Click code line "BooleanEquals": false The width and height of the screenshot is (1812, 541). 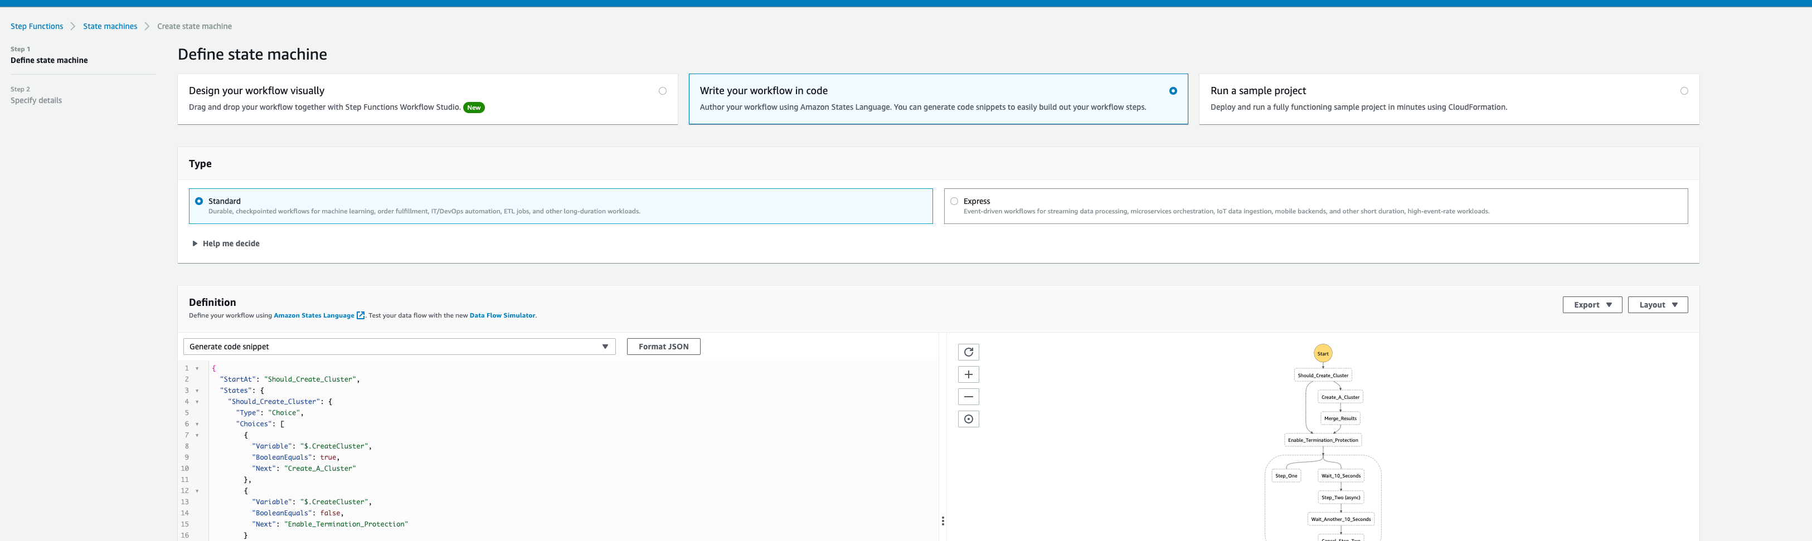point(298,514)
